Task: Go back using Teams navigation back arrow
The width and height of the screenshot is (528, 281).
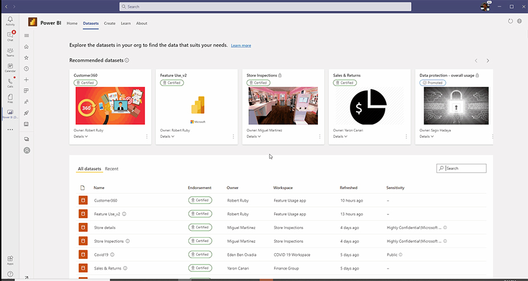Action: 6,6
